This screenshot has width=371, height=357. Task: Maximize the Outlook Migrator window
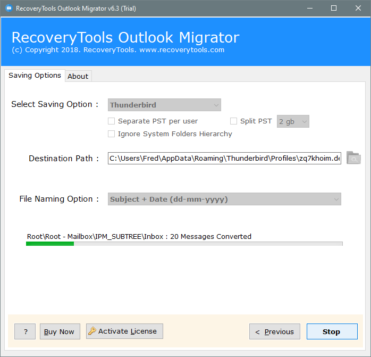(x=334, y=9)
